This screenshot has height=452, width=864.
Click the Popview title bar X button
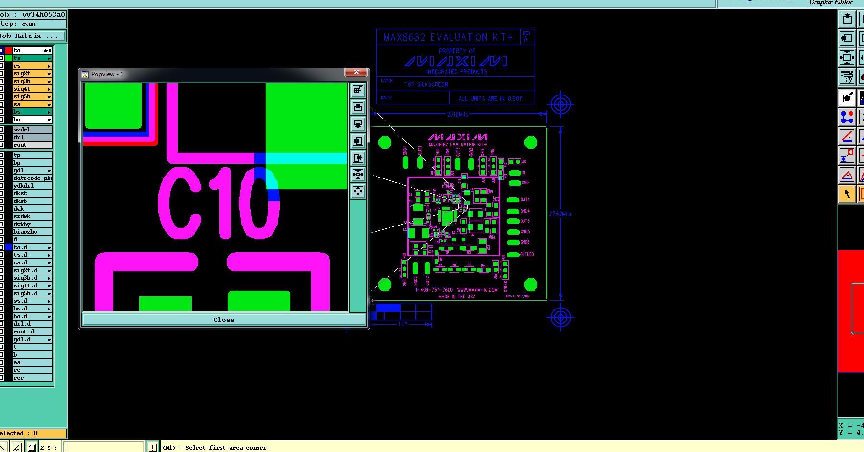(x=356, y=72)
